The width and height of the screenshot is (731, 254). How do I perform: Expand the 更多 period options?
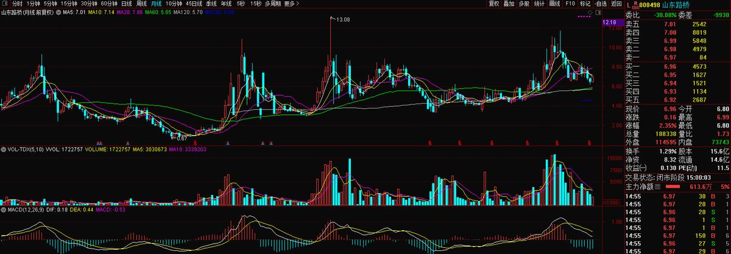point(292,4)
